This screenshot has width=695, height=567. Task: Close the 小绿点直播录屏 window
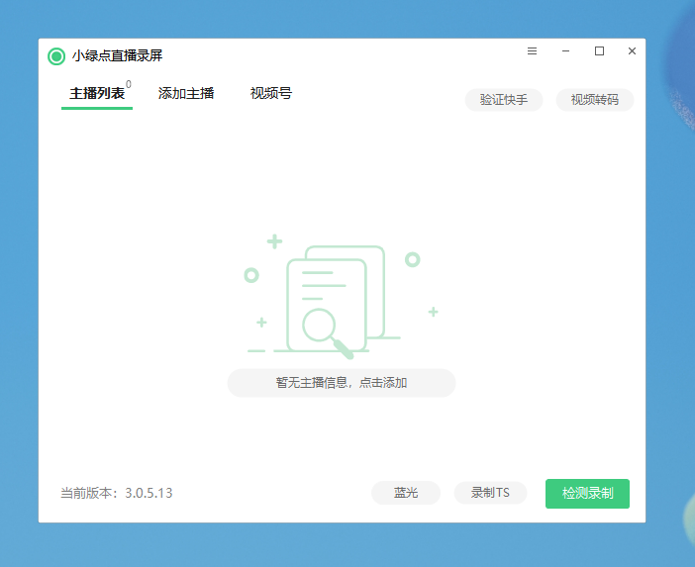tap(632, 51)
